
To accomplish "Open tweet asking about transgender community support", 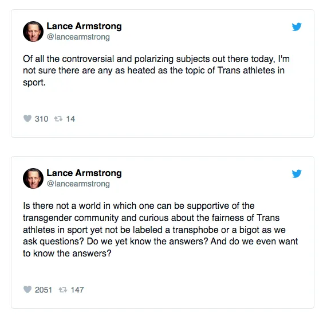I will pos(160,230).
